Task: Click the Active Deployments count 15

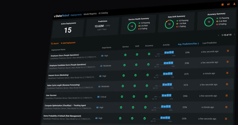Action: point(68,30)
